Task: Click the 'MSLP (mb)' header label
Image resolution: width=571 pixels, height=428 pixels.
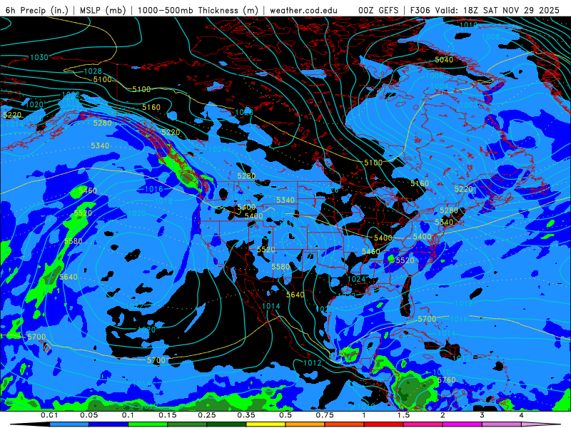Action: tap(103, 10)
